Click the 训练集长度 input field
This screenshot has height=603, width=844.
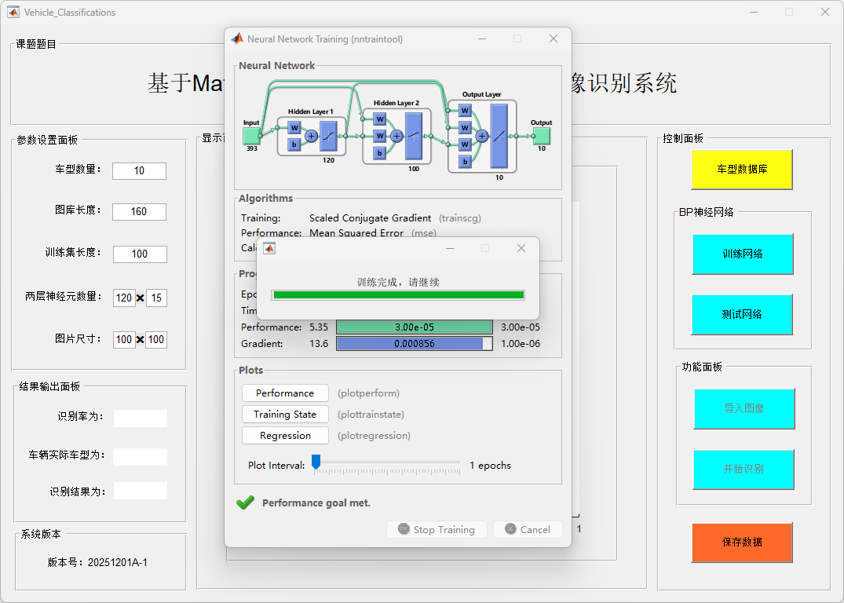140,254
